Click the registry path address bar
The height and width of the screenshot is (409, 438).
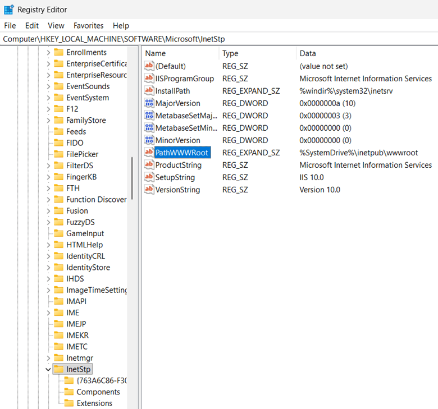coord(219,39)
